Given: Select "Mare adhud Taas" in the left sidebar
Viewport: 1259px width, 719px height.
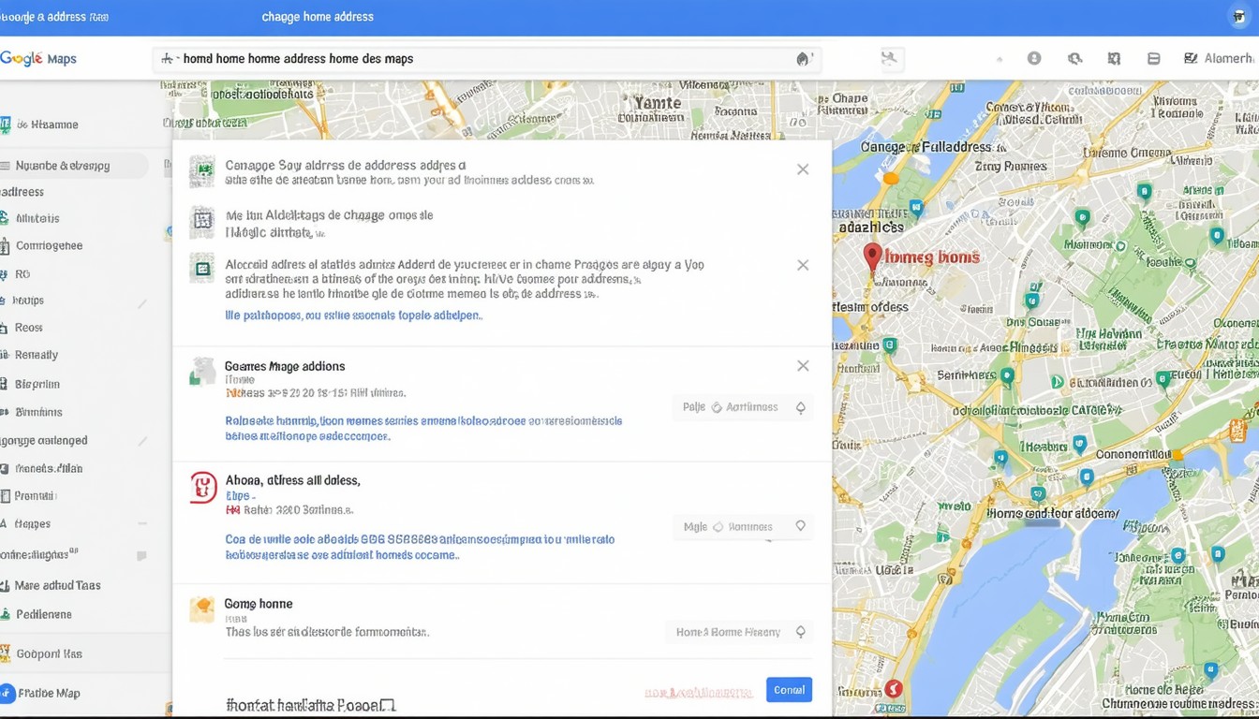Looking at the screenshot, I should [57, 585].
